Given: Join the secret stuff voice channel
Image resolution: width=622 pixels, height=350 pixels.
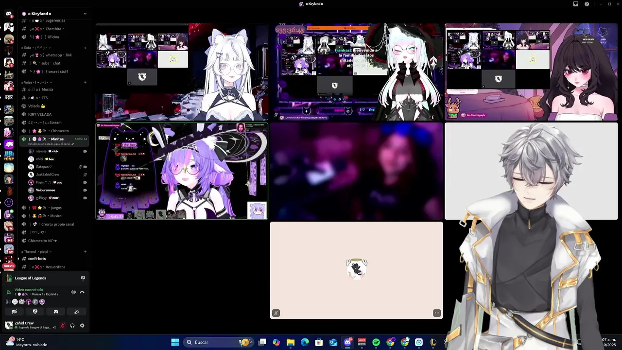Looking at the screenshot, I should [x=53, y=71].
